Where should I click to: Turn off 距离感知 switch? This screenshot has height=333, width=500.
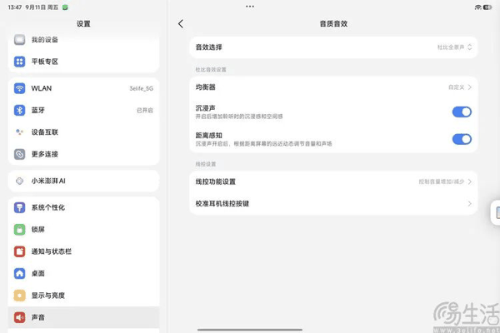(462, 139)
